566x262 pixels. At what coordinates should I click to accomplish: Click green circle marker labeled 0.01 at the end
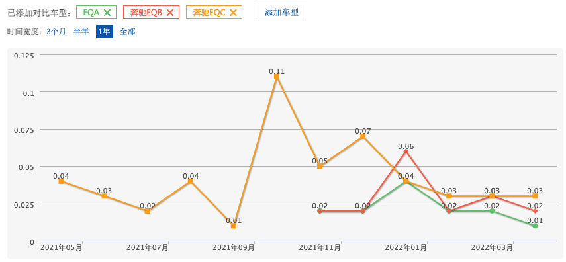coord(535,226)
